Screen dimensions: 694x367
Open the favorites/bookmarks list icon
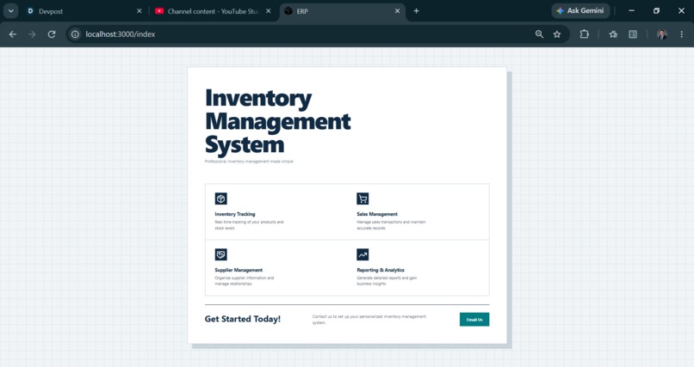point(613,34)
